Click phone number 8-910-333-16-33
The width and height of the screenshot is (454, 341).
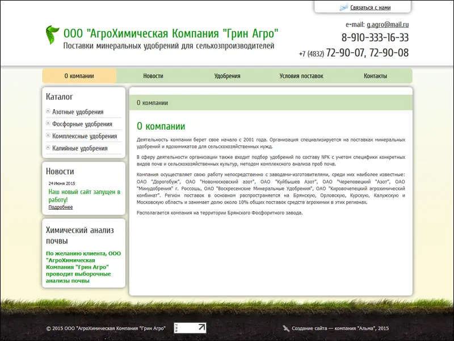coord(375,38)
